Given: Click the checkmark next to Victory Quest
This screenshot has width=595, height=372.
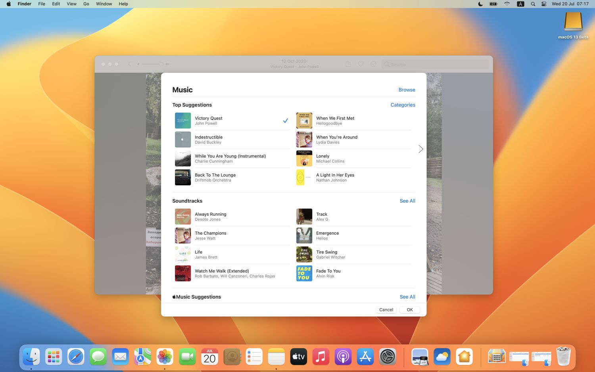Looking at the screenshot, I should 285,121.
